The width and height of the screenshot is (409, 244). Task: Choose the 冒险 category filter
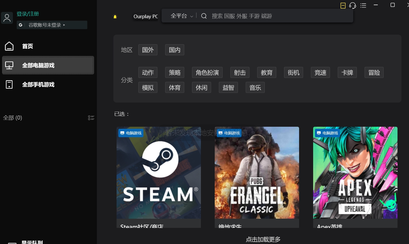pyautogui.click(x=374, y=73)
